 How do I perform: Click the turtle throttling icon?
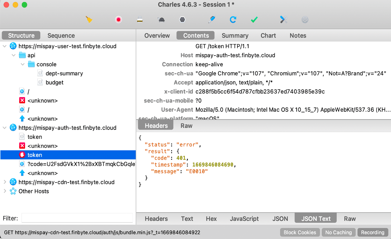point(161,20)
